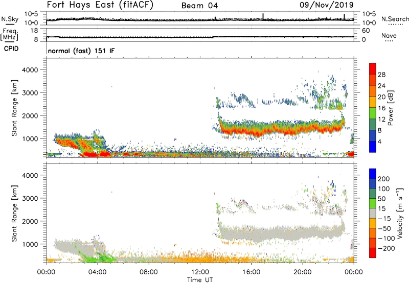This screenshot has height=283, width=409.
Task: Click the frequency step-up near 13:00
Action: tap(213, 37)
